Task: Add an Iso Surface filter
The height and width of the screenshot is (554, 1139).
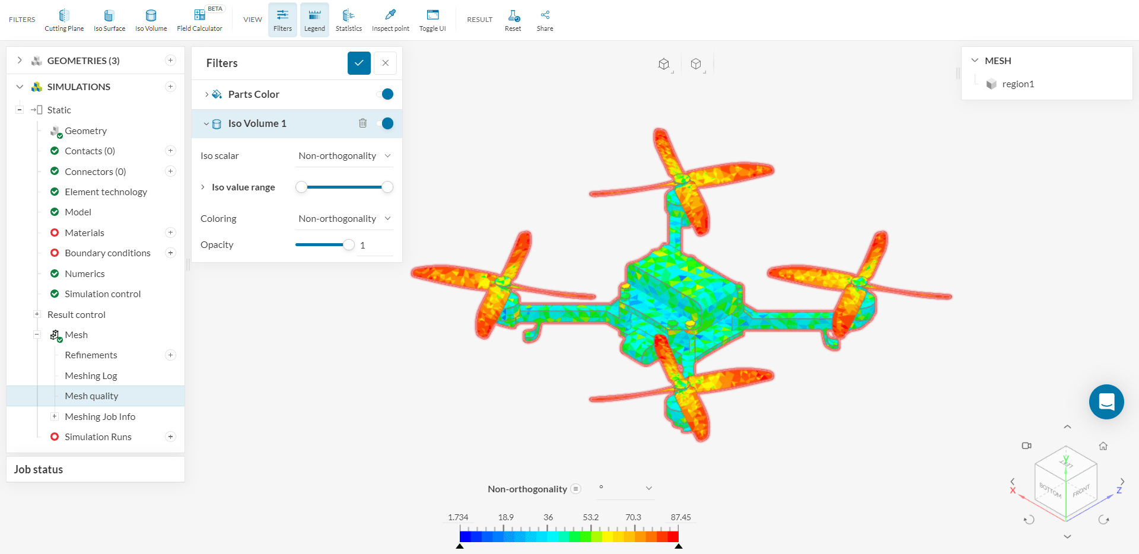Action: [x=109, y=20]
